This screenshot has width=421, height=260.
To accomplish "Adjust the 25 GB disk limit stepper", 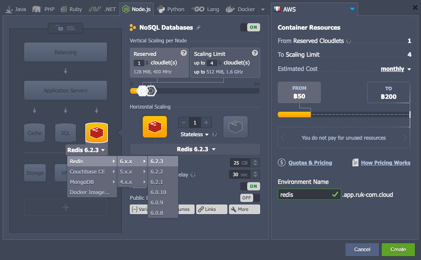I will click(x=255, y=162).
